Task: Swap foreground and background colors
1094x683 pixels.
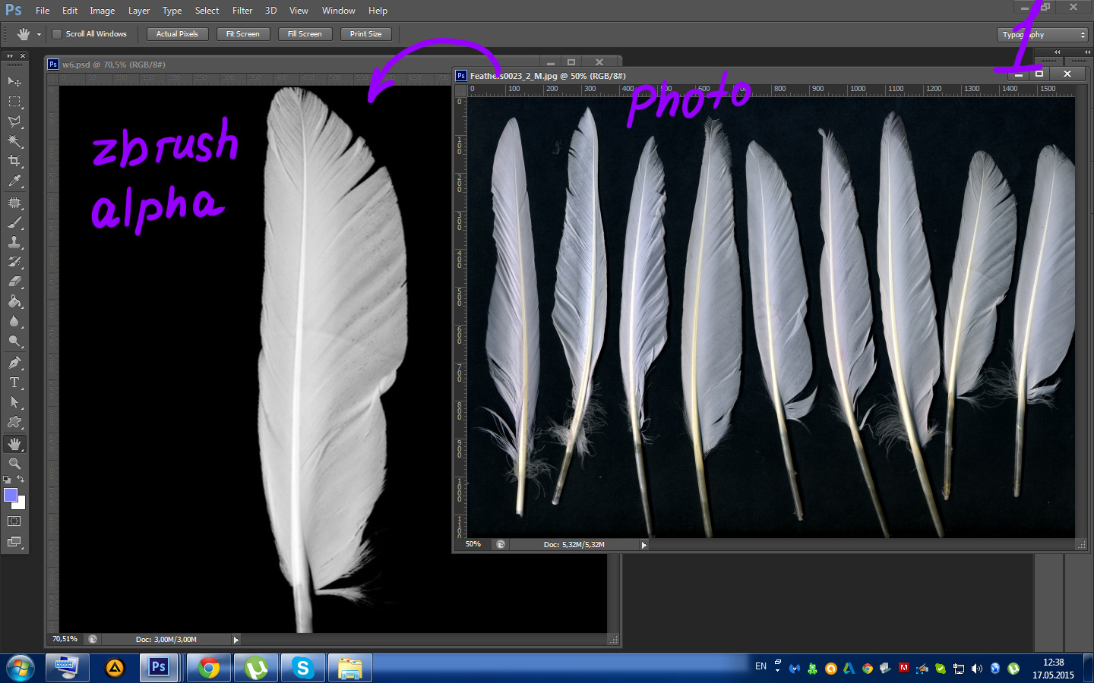Action: [21, 480]
